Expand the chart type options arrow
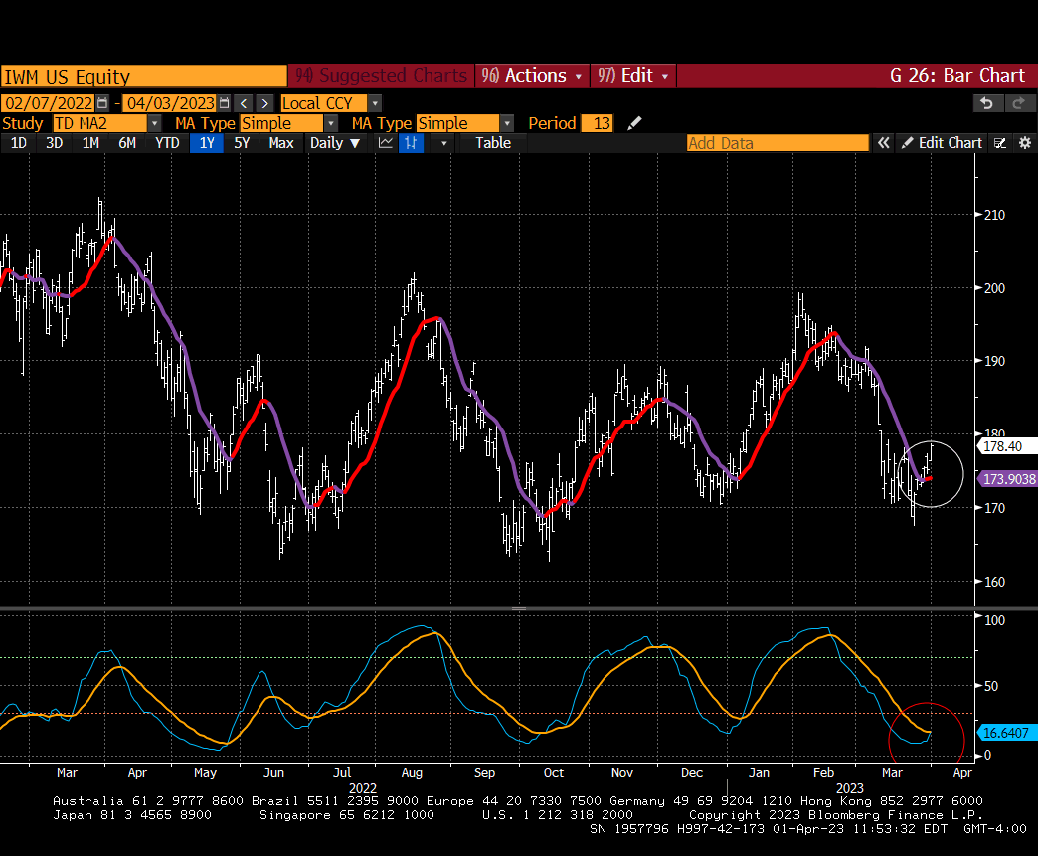 point(443,143)
